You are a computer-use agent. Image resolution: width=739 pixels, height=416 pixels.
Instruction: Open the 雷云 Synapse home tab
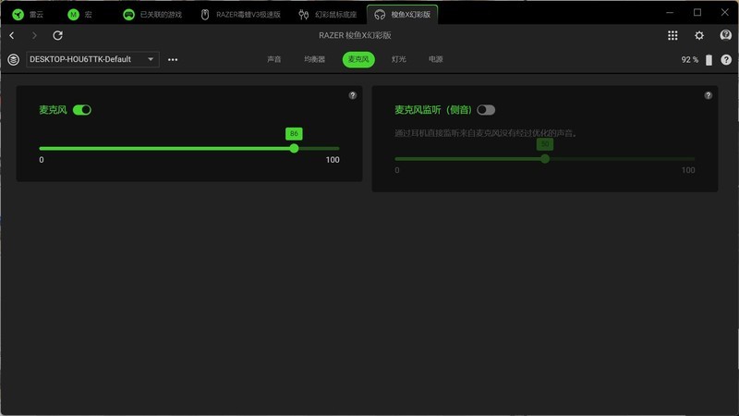29,15
